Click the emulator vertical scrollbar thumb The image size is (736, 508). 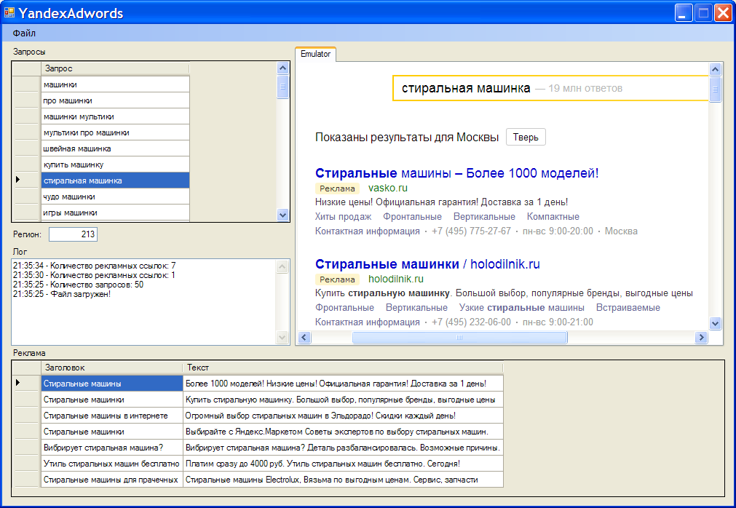[715, 89]
